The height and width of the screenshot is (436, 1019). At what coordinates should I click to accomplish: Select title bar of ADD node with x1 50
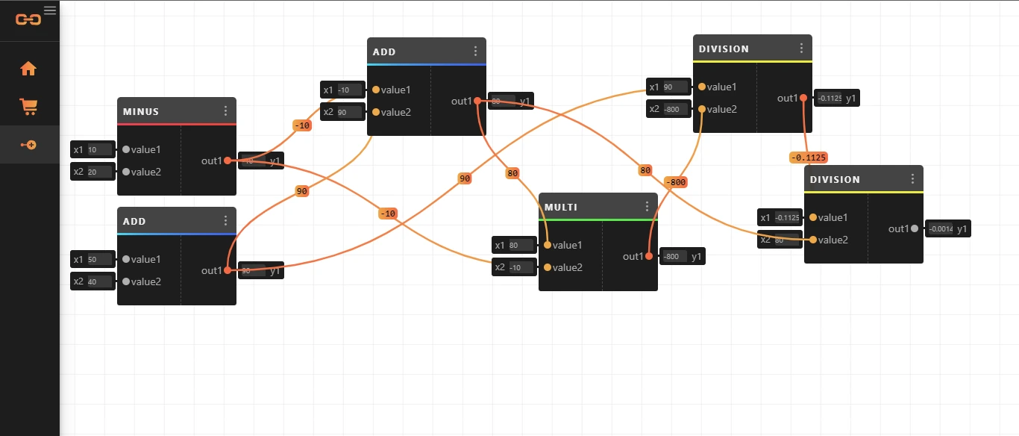point(177,220)
